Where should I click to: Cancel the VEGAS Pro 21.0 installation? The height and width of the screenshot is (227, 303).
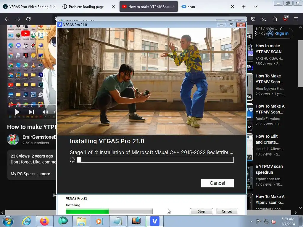(217, 183)
